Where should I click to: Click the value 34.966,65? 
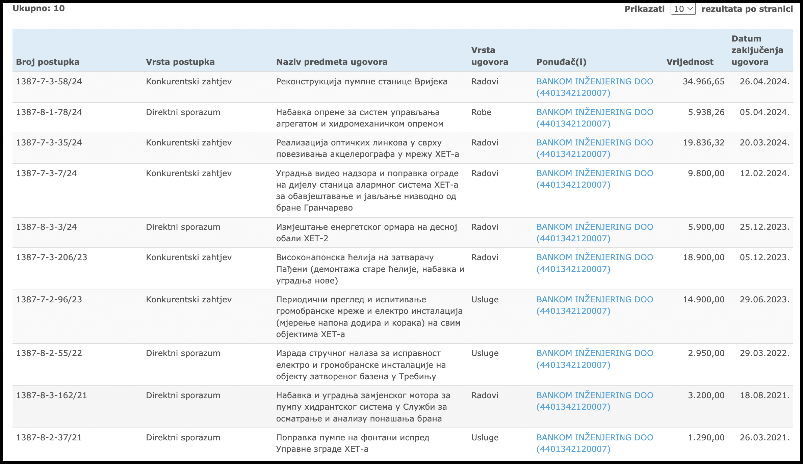pos(704,82)
